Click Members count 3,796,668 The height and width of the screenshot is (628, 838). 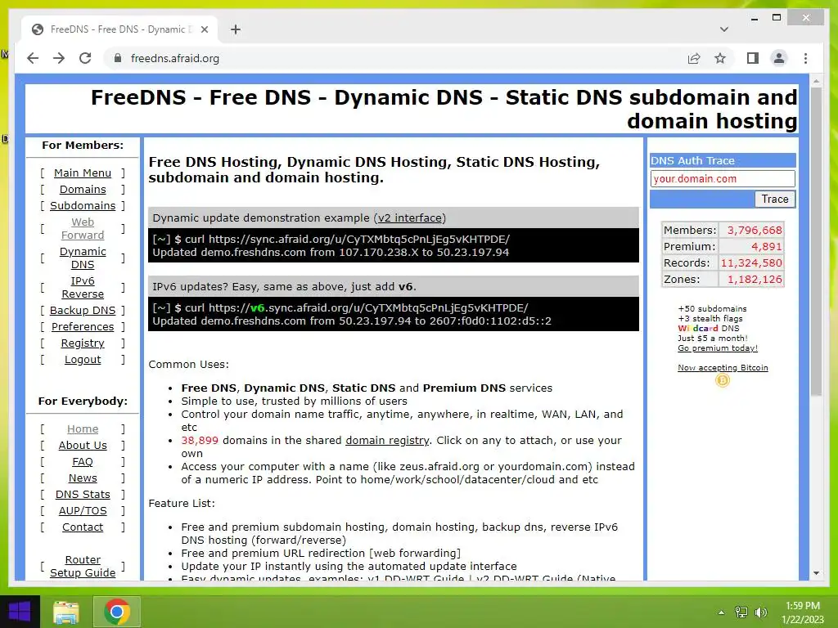click(754, 230)
